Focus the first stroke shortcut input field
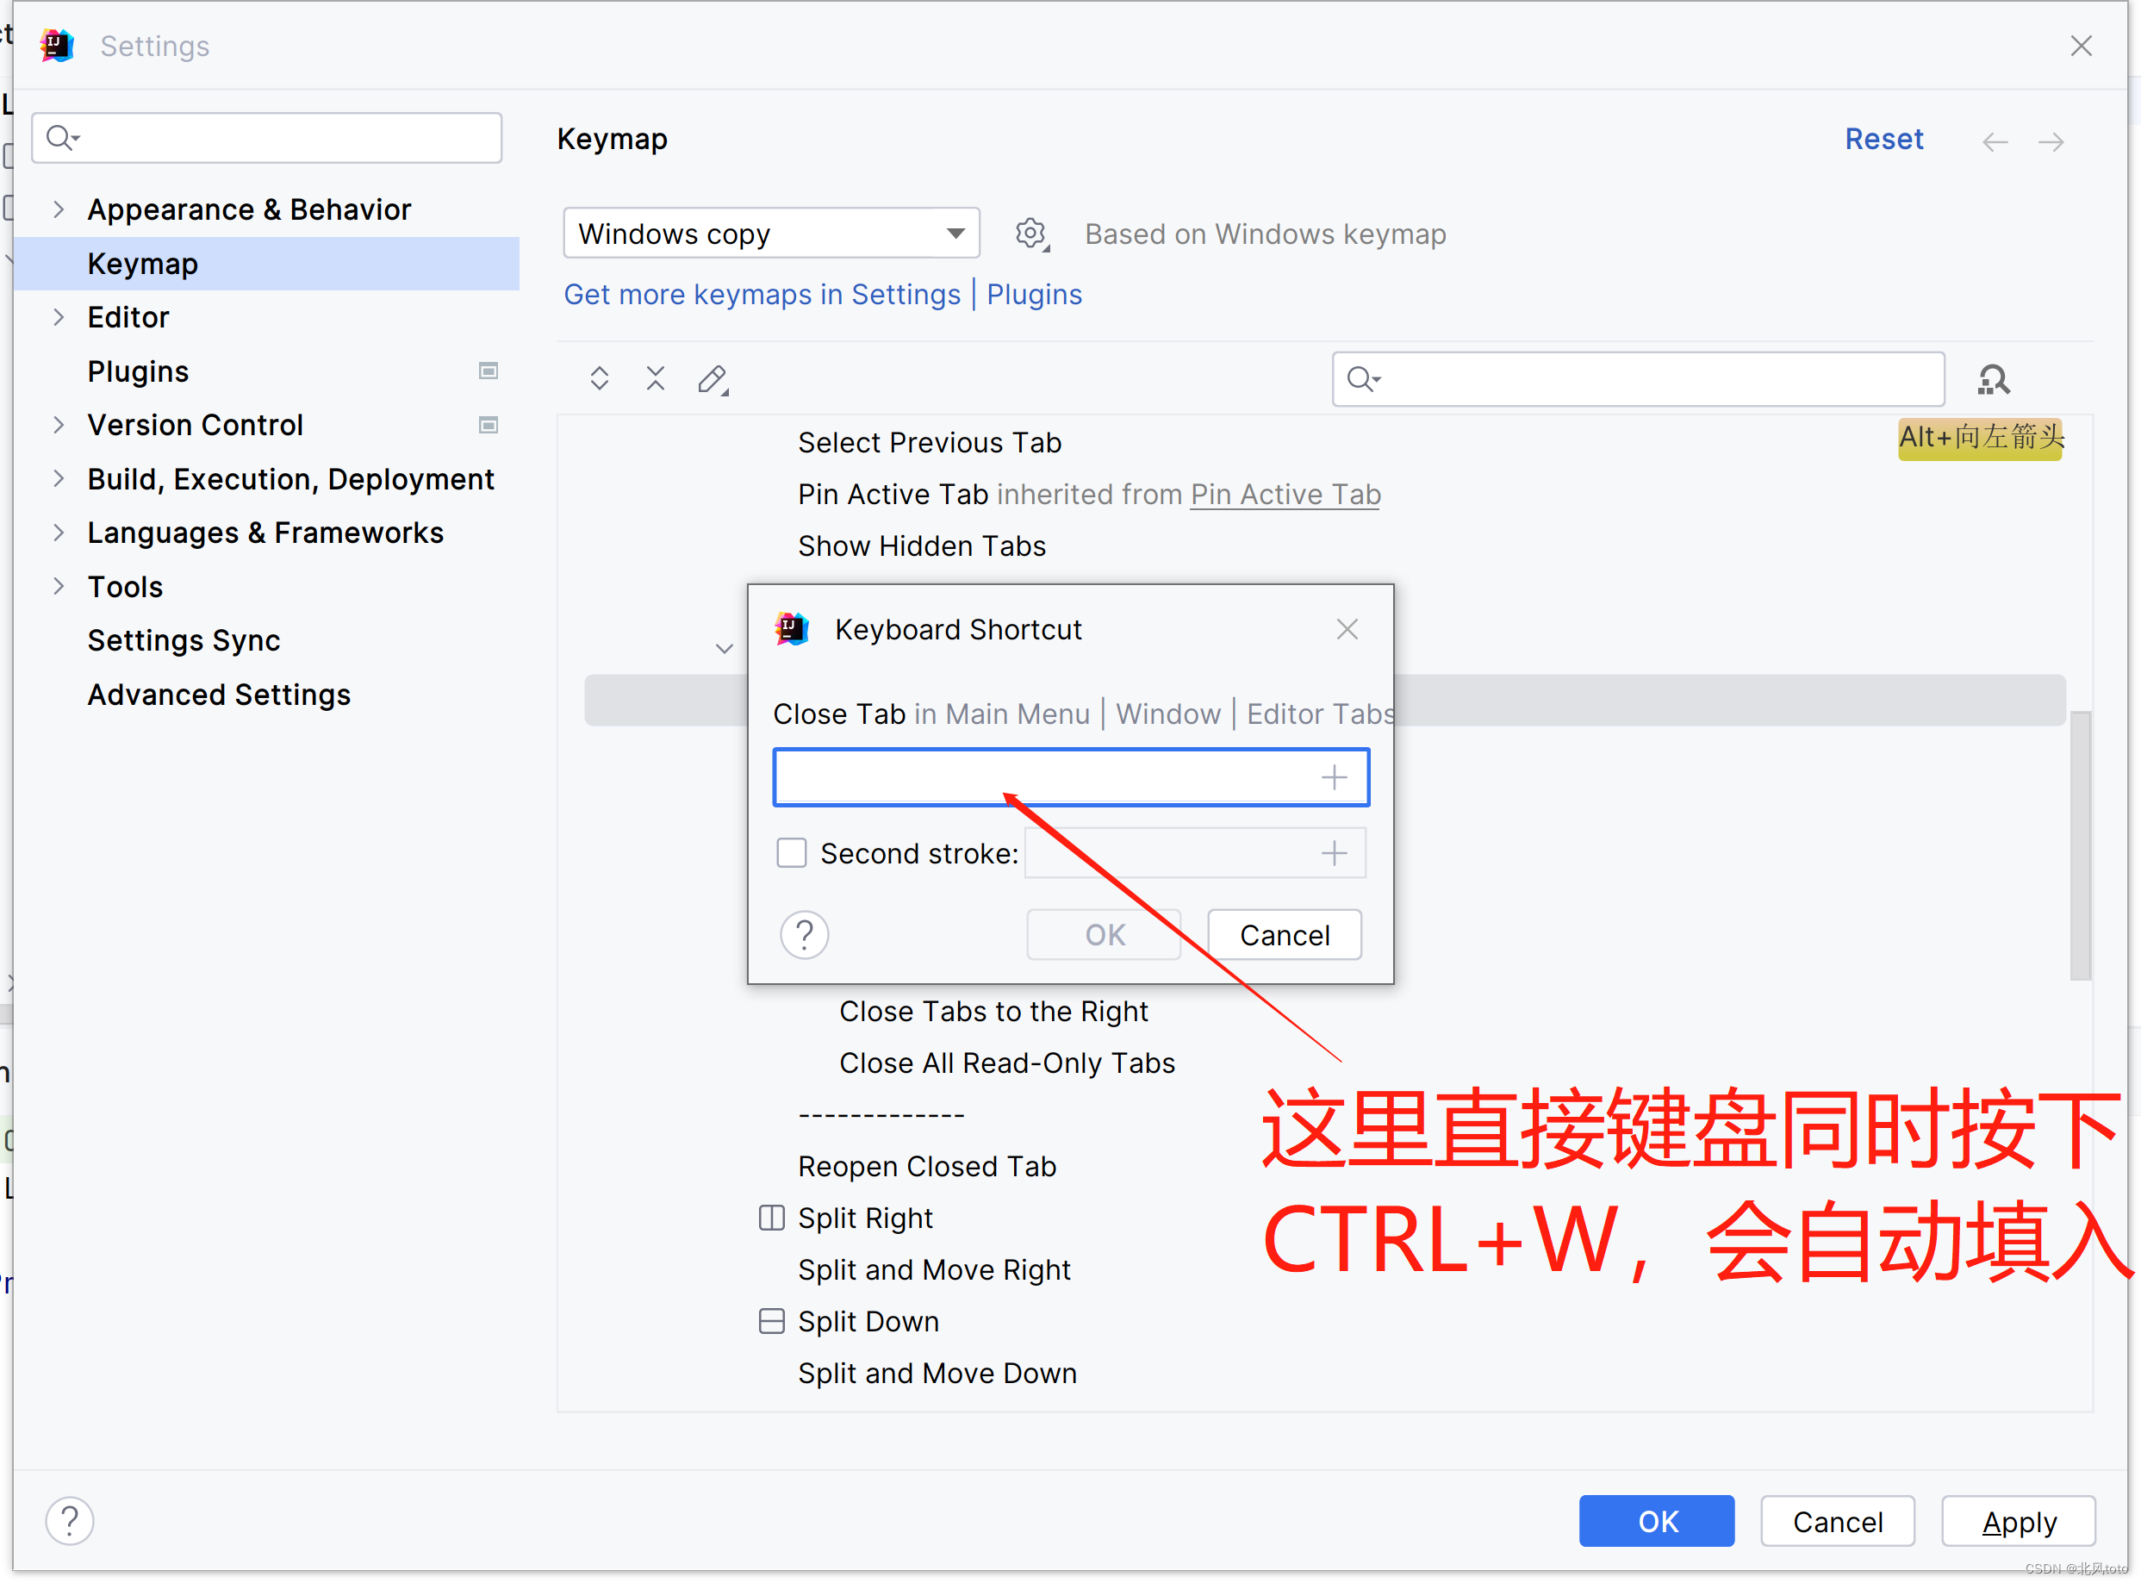2141x1583 pixels. coord(1071,777)
